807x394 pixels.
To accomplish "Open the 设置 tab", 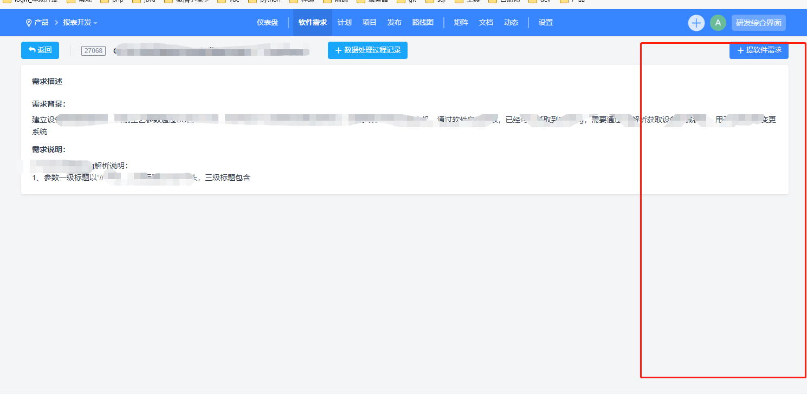I will tap(546, 23).
